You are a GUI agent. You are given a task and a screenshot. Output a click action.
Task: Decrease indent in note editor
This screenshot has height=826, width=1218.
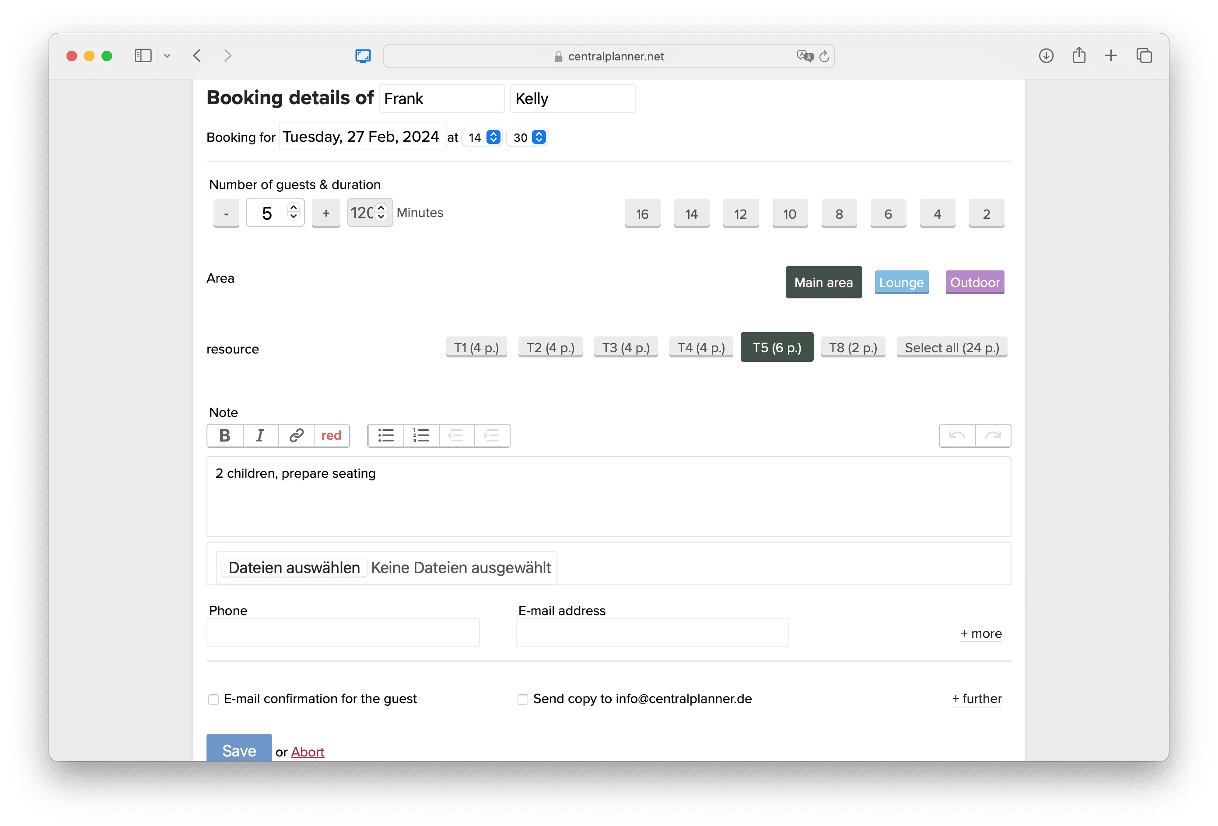[x=456, y=436]
